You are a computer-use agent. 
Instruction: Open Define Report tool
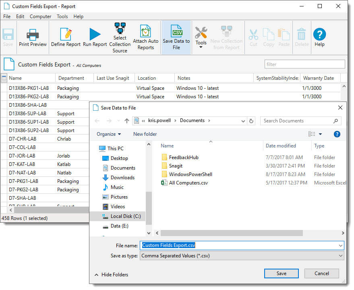(x=66, y=37)
